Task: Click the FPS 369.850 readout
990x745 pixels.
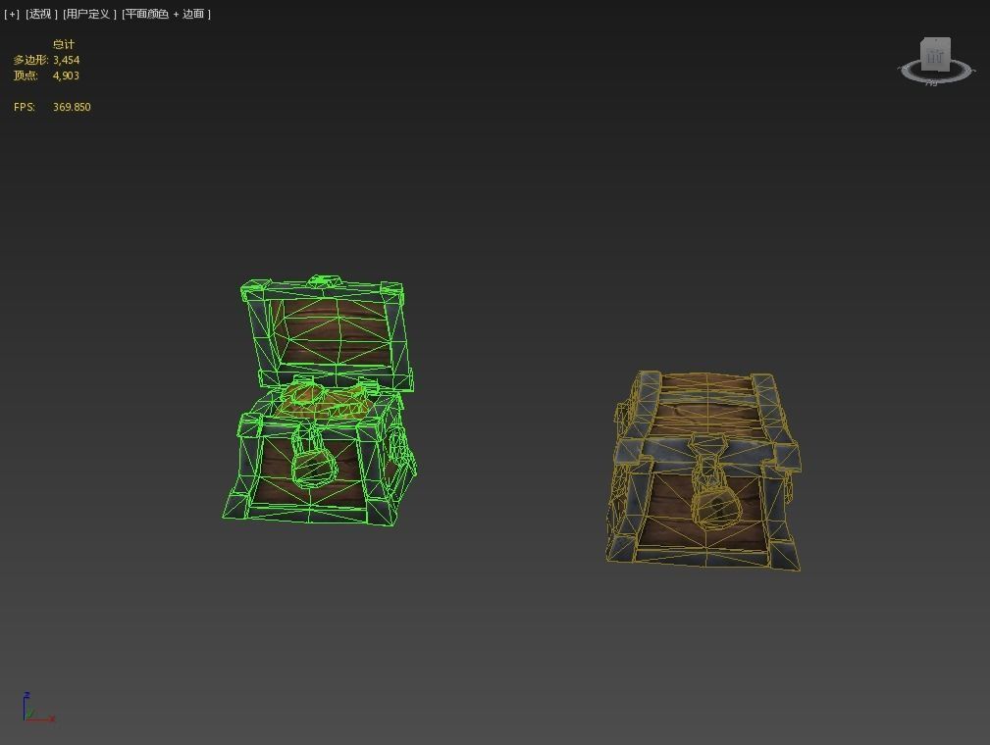Action: tap(52, 107)
